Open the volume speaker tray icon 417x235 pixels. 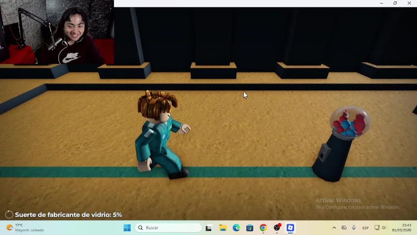(384, 228)
